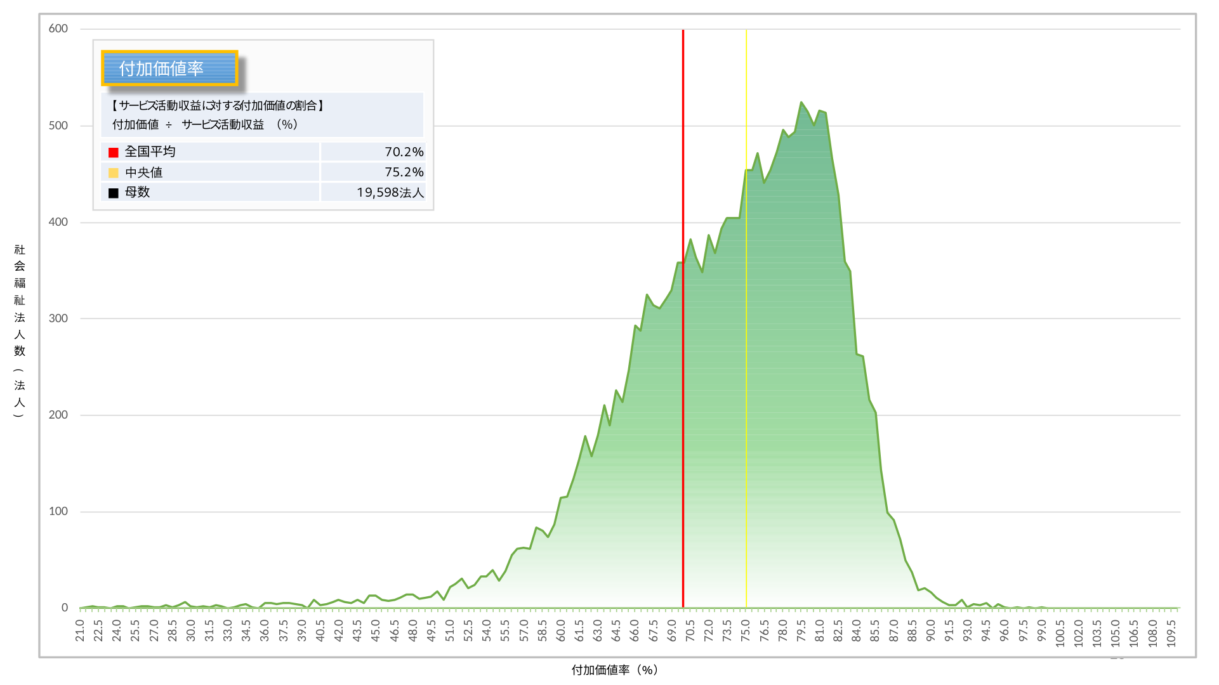1219x685 pixels.
Task: Click the 付加価値率（%）x-axis title
Action: click(x=615, y=670)
